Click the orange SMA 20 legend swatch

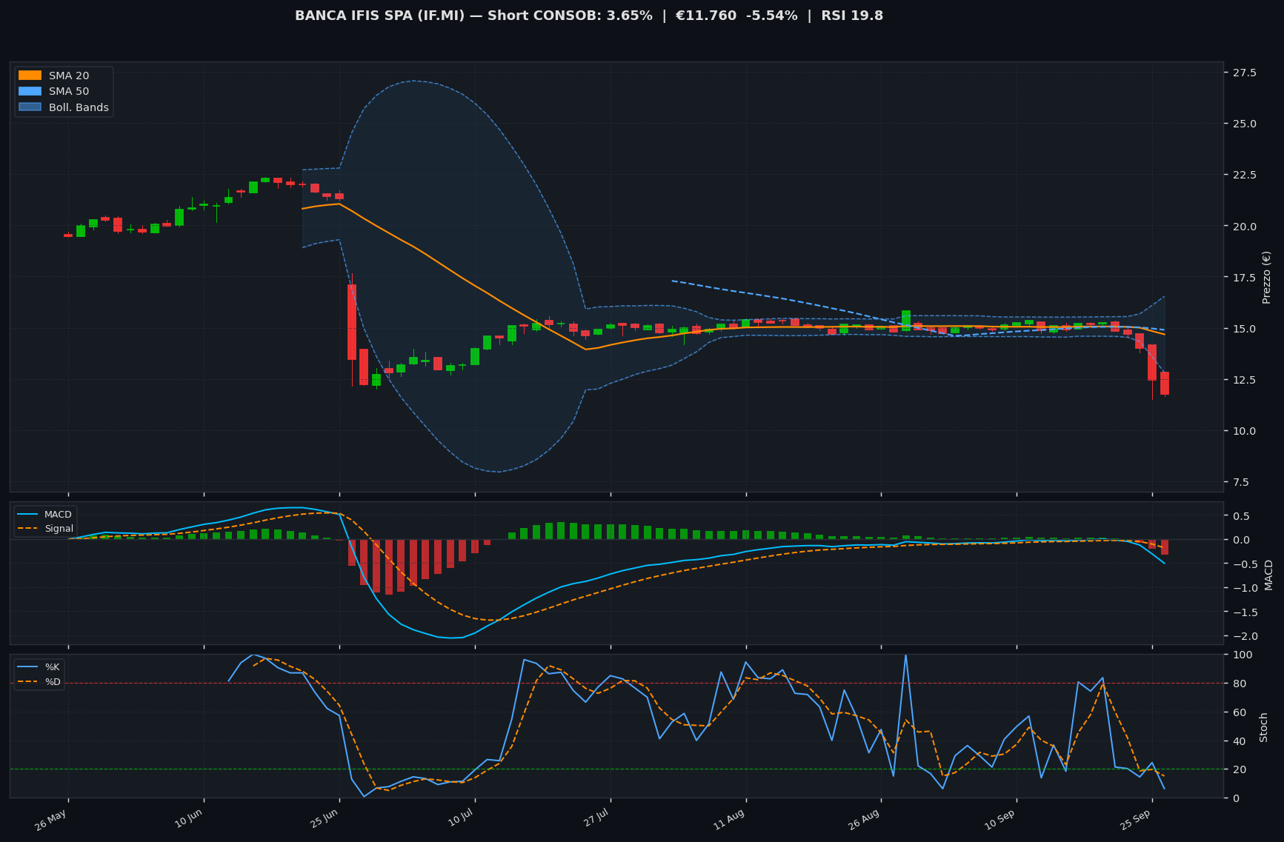tap(30, 76)
